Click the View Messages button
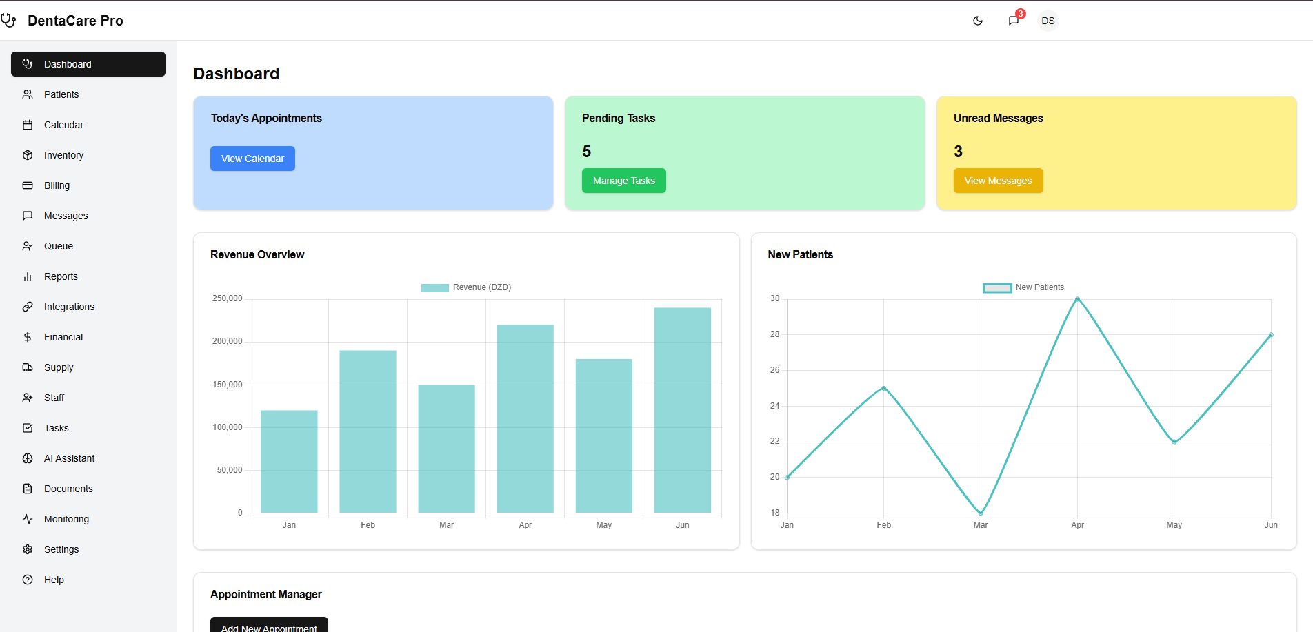1313x632 pixels. point(998,181)
